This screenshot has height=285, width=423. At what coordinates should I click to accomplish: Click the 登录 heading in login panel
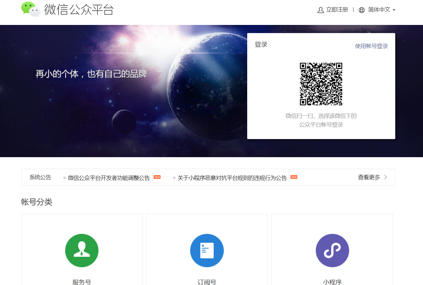(x=261, y=45)
